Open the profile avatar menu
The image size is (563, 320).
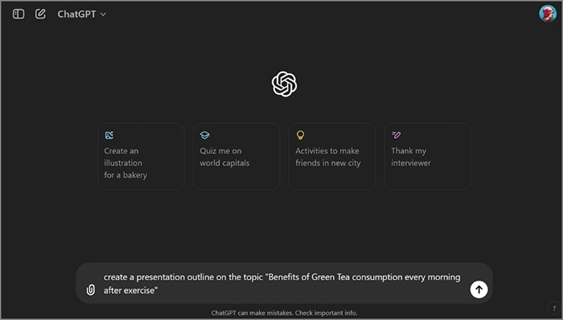click(547, 14)
